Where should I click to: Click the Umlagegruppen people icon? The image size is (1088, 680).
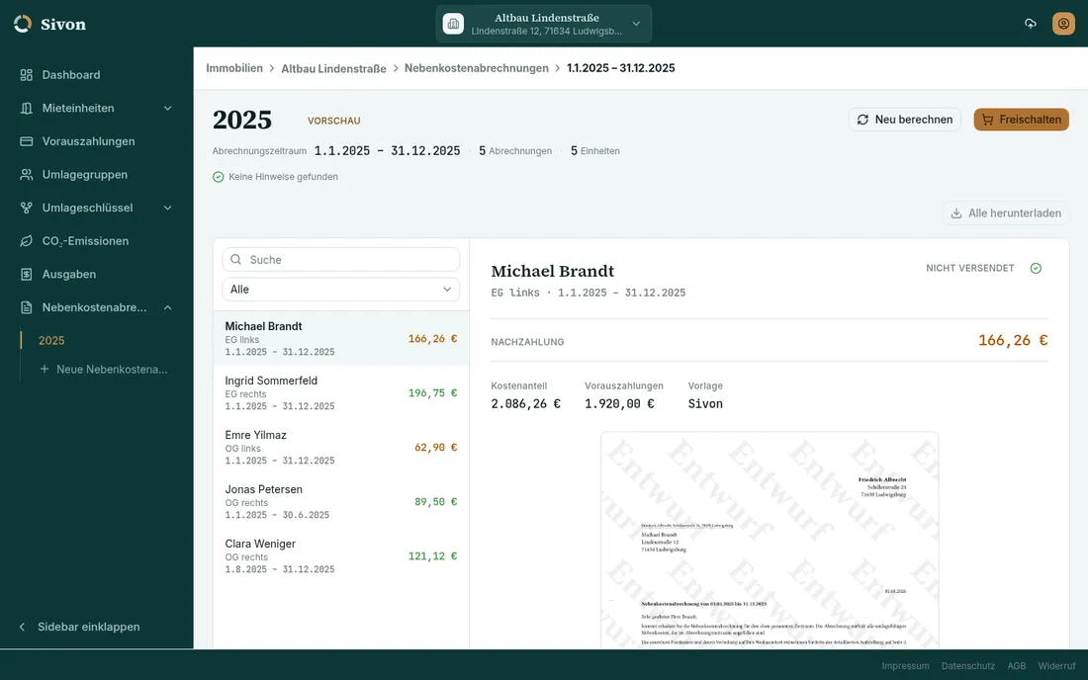pos(27,175)
